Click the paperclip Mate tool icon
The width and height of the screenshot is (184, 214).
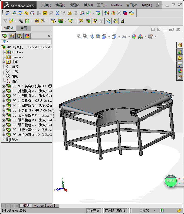pos(21,21)
